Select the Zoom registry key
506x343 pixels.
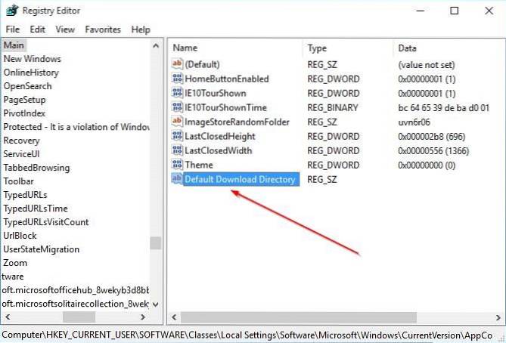[15, 263]
